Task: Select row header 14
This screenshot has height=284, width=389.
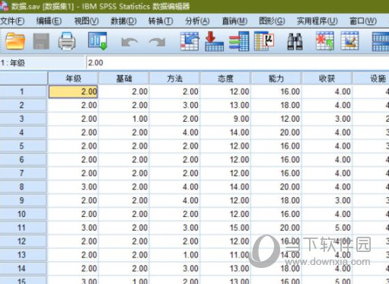Action: tap(24, 269)
